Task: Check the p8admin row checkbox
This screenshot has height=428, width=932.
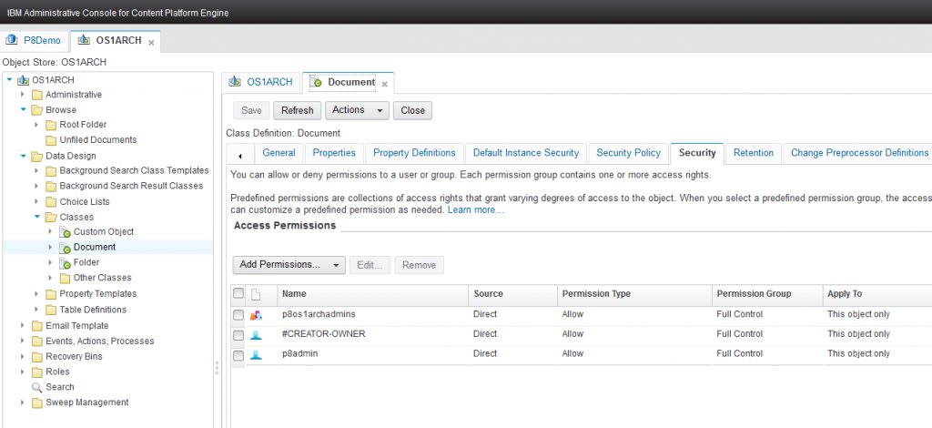Action: pyautogui.click(x=238, y=355)
